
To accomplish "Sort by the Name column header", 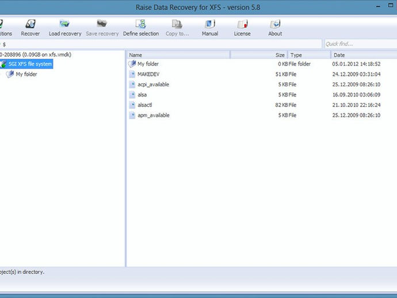I will (178, 55).
